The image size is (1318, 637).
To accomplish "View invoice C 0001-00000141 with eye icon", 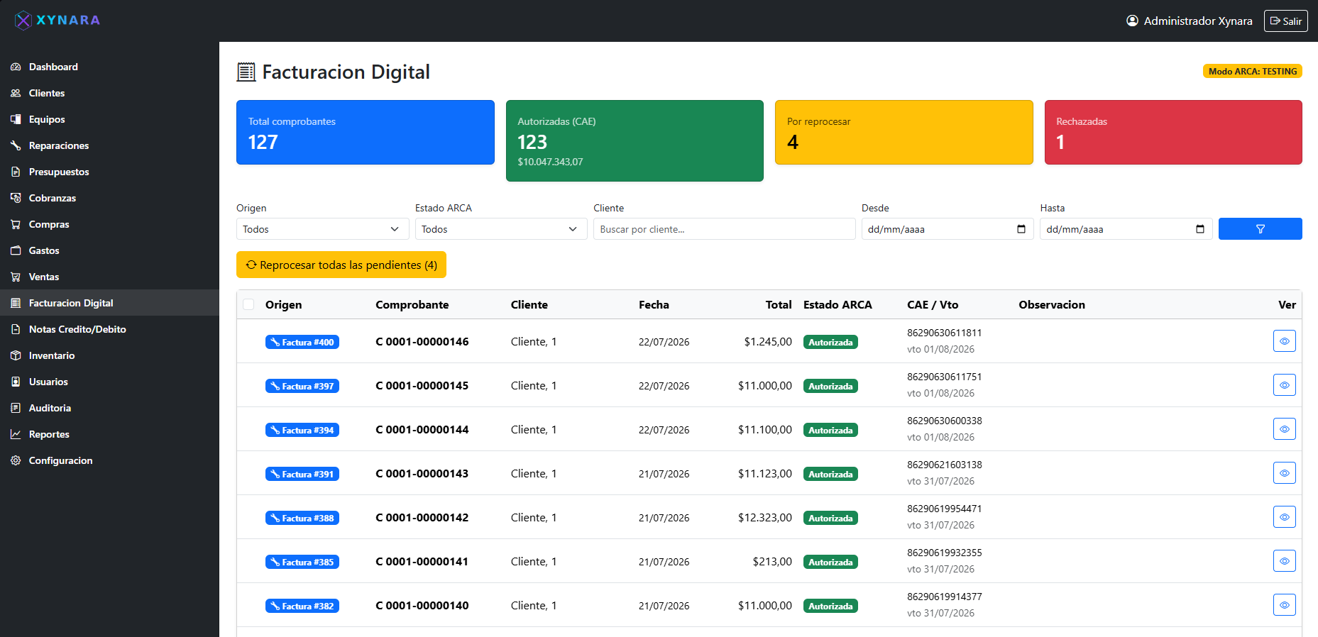I will (x=1285, y=561).
